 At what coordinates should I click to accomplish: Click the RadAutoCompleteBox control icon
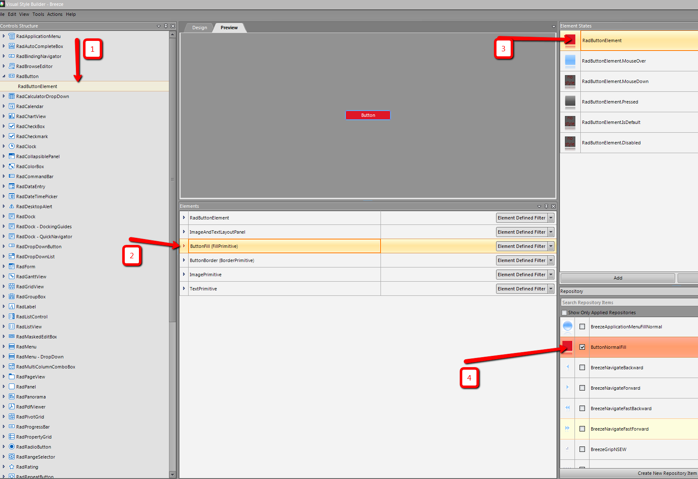[12, 46]
